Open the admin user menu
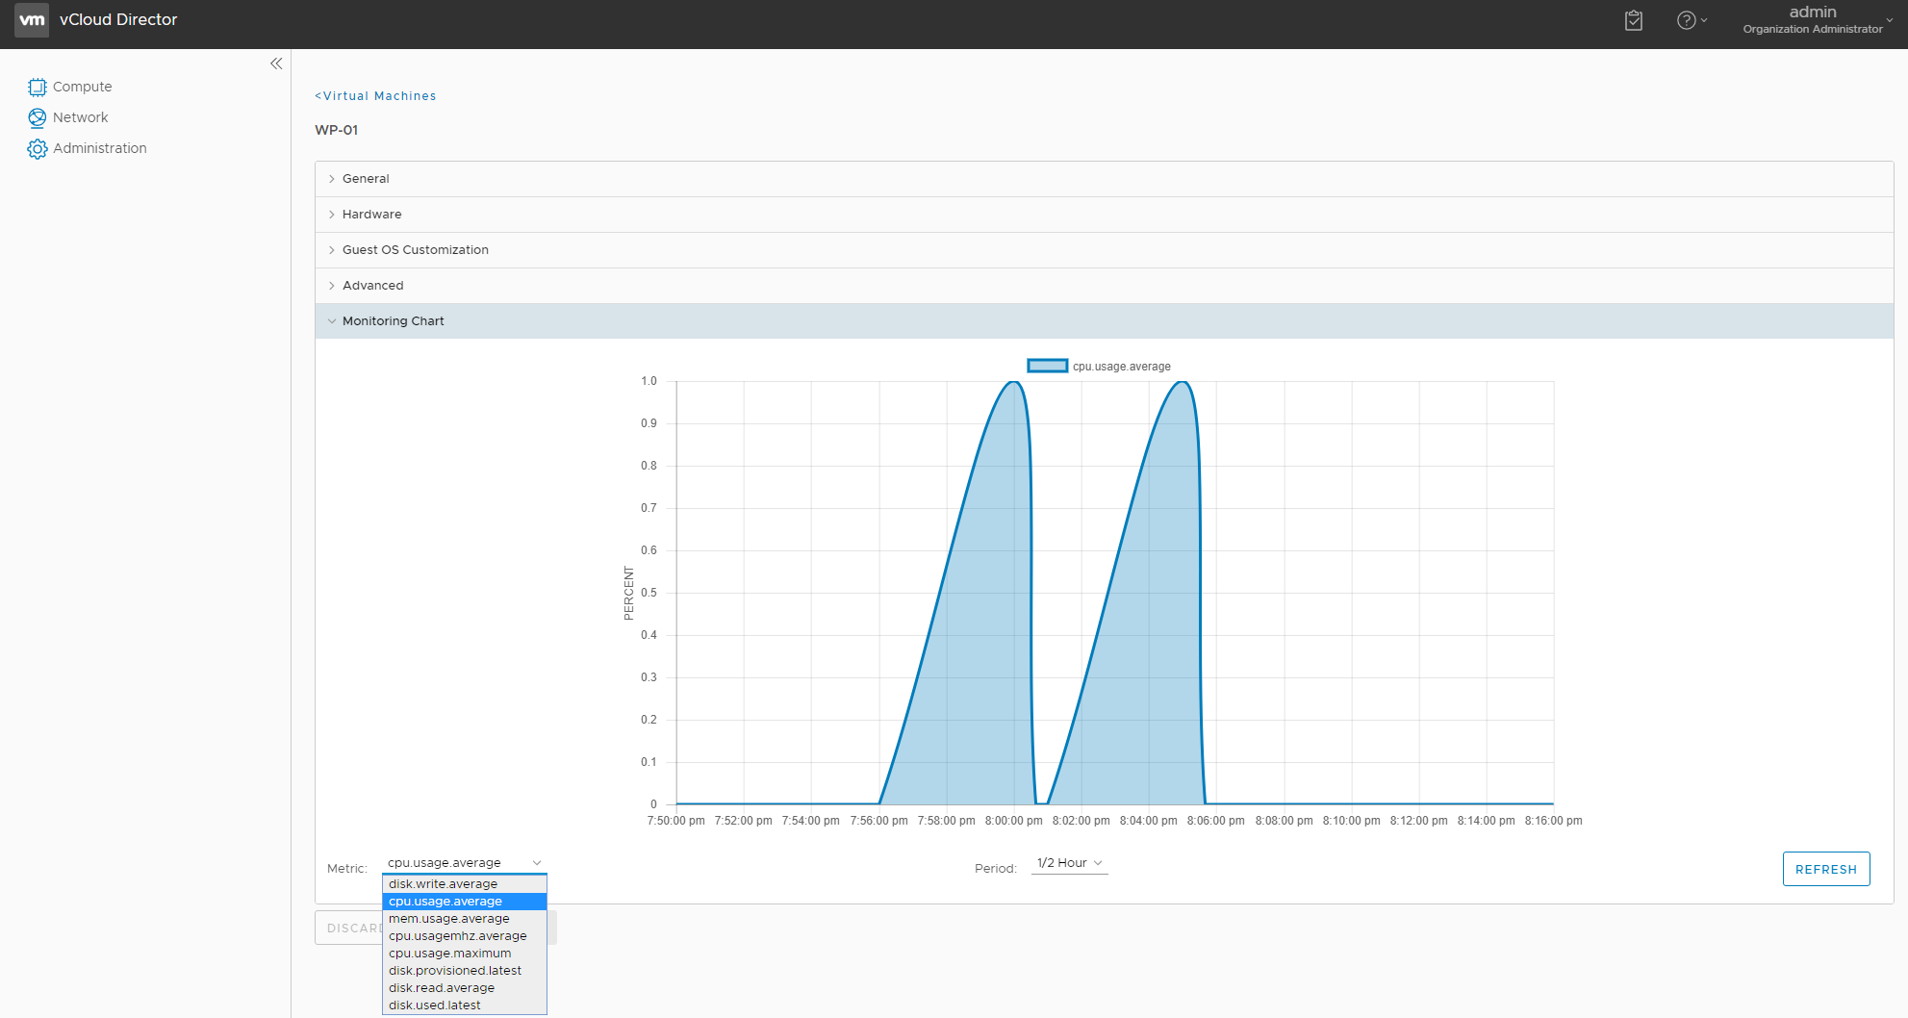Image resolution: width=1908 pixels, height=1018 pixels. (1817, 19)
